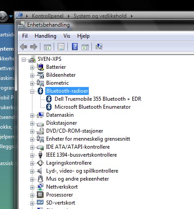The image size is (194, 209).
Task: Click Kontrollpanel in the breadcrumb bar
Action: pyautogui.click(x=48, y=16)
